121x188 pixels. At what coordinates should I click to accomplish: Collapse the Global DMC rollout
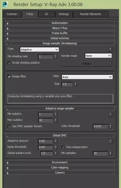60,135
